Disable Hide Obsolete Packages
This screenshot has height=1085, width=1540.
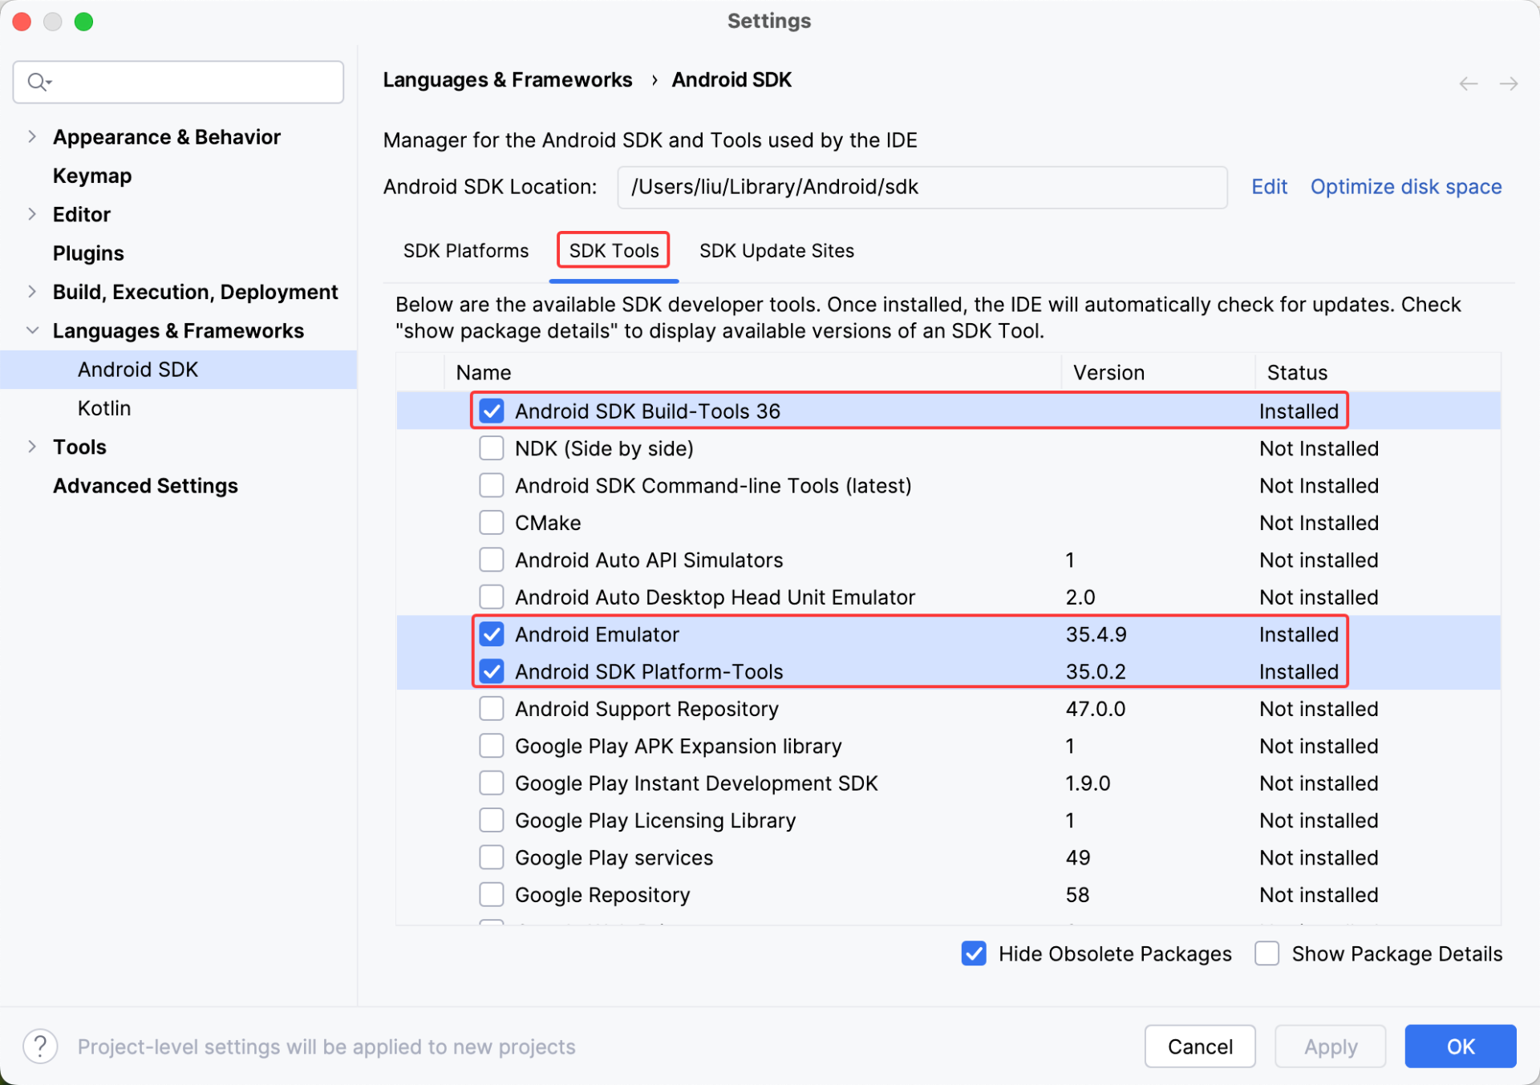pos(973,953)
